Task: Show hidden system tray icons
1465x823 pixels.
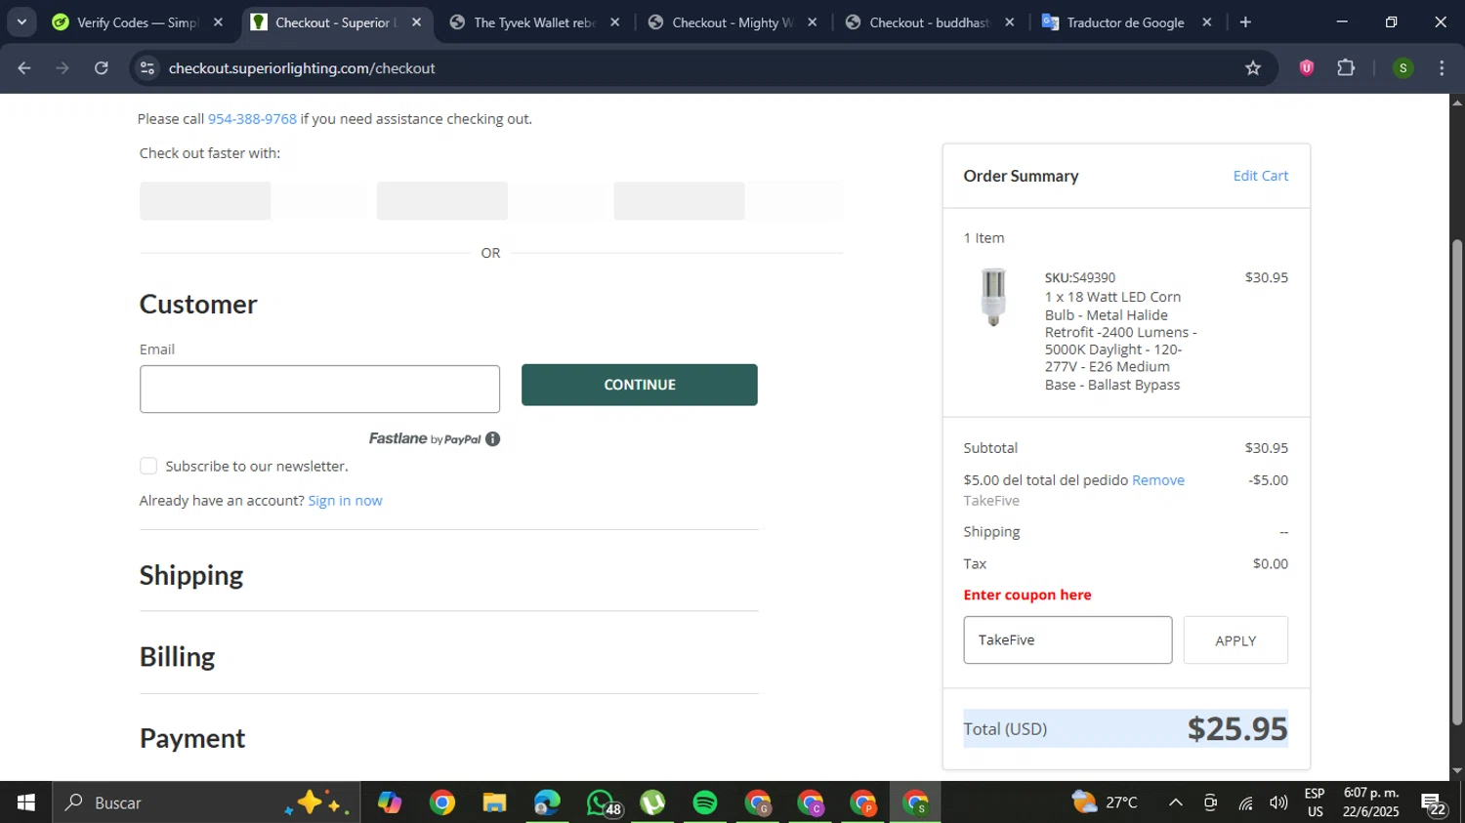Action: click(x=1176, y=802)
